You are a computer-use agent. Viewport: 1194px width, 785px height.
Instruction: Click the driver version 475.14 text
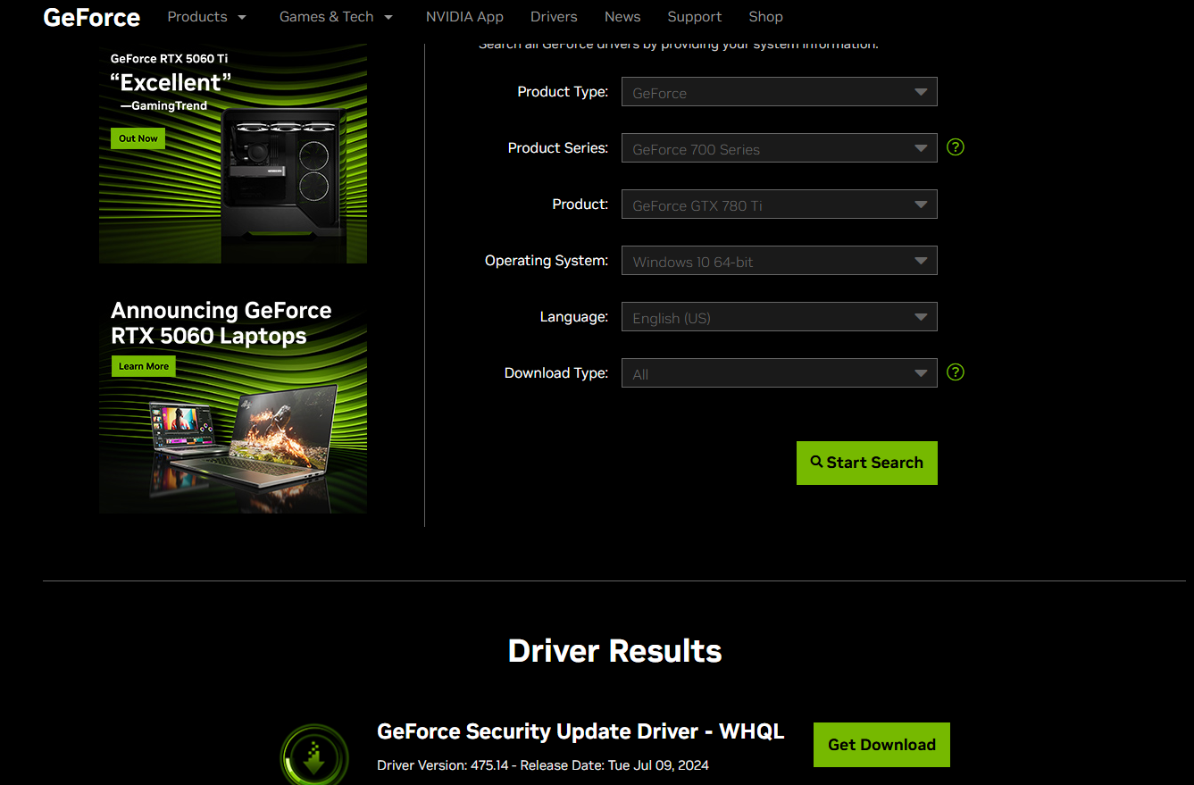click(543, 765)
